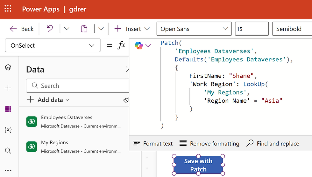This screenshot has width=312, height=177.
Task: Collapse the Data panel chevron
Action: 127,69
